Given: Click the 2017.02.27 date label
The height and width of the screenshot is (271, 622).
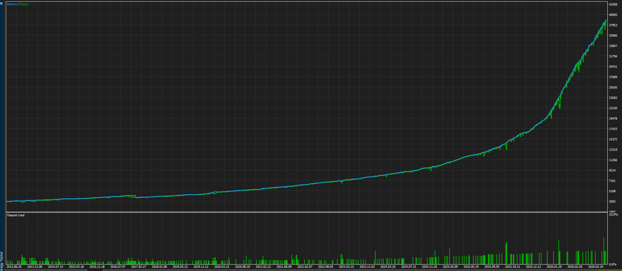Looking at the screenshot, I should pyautogui.click(x=139, y=267).
